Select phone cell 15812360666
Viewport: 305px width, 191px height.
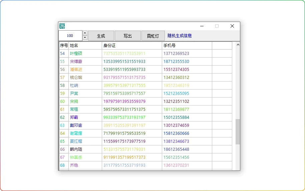(x=187, y=133)
